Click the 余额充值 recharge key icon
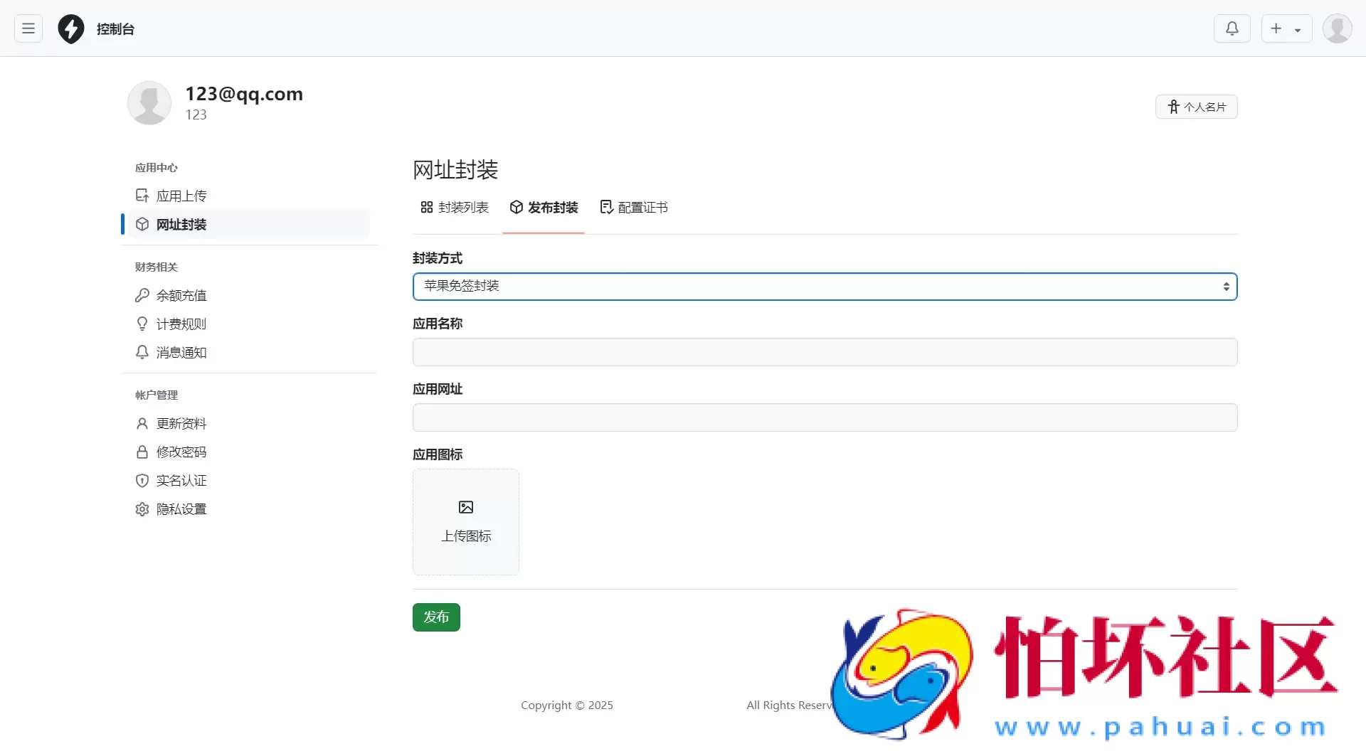The width and height of the screenshot is (1366, 756). click(x=142, y=295)
